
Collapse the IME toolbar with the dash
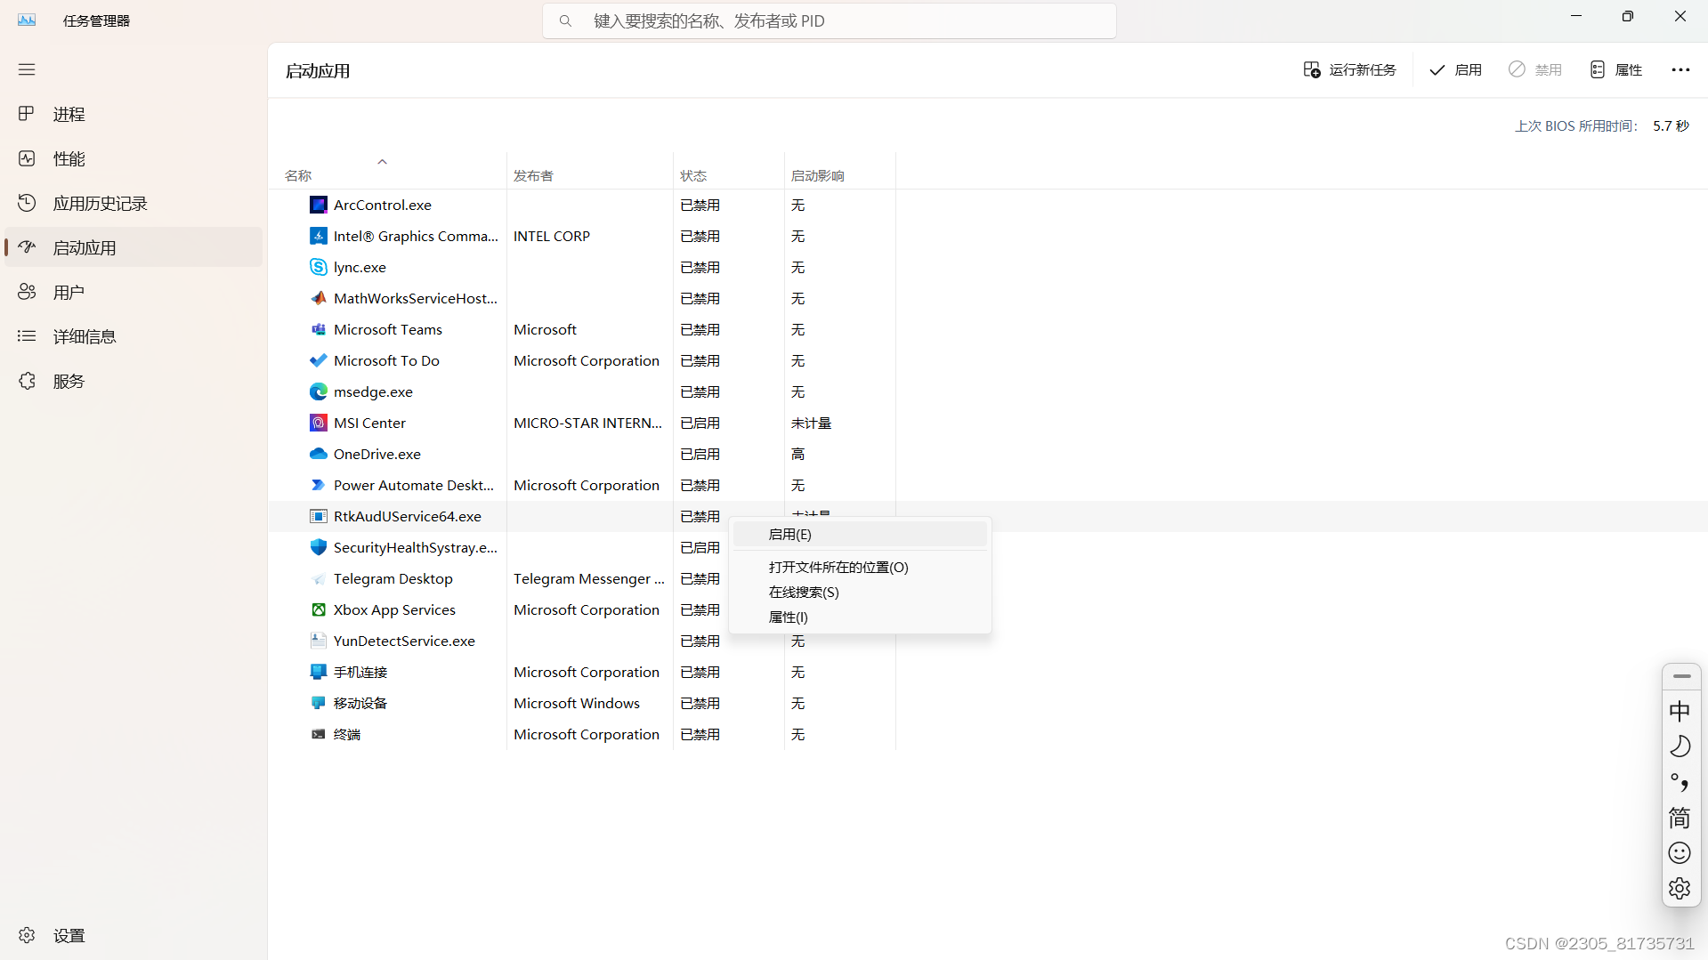[1681, 676]
